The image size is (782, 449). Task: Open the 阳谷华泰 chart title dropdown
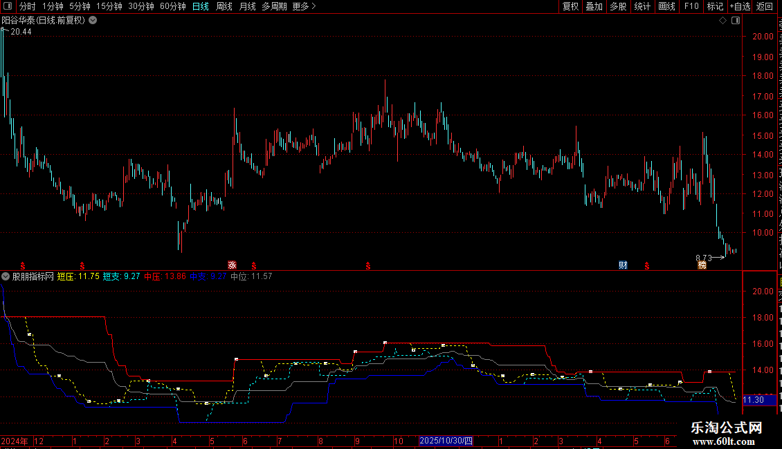pos(93,21)
